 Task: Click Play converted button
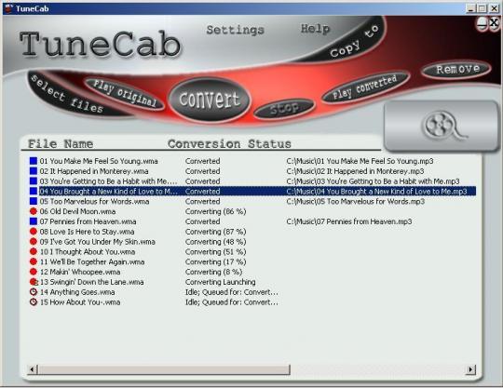tap(365, 87)
